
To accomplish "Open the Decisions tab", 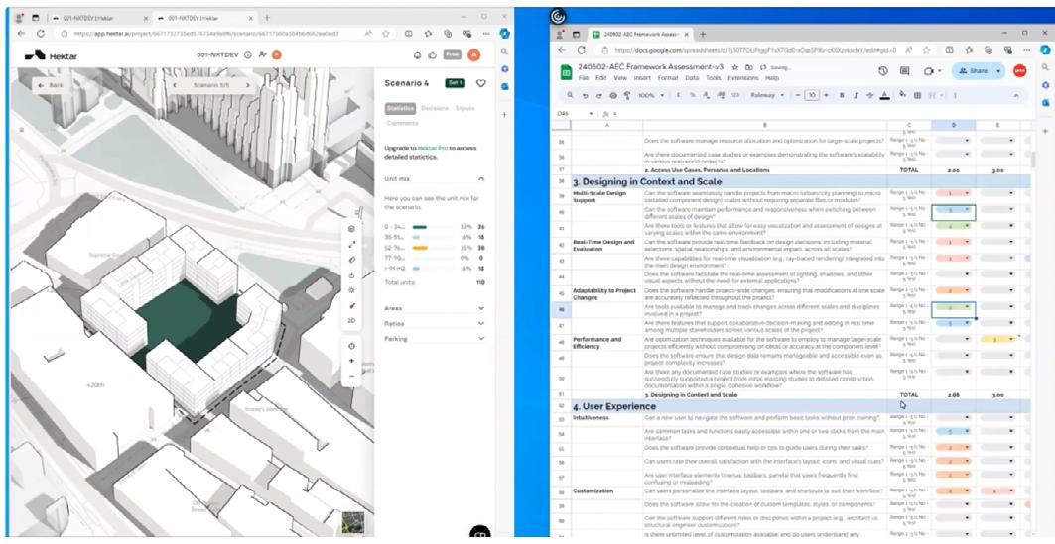I will pyautogui.click(x=435, y=108).
